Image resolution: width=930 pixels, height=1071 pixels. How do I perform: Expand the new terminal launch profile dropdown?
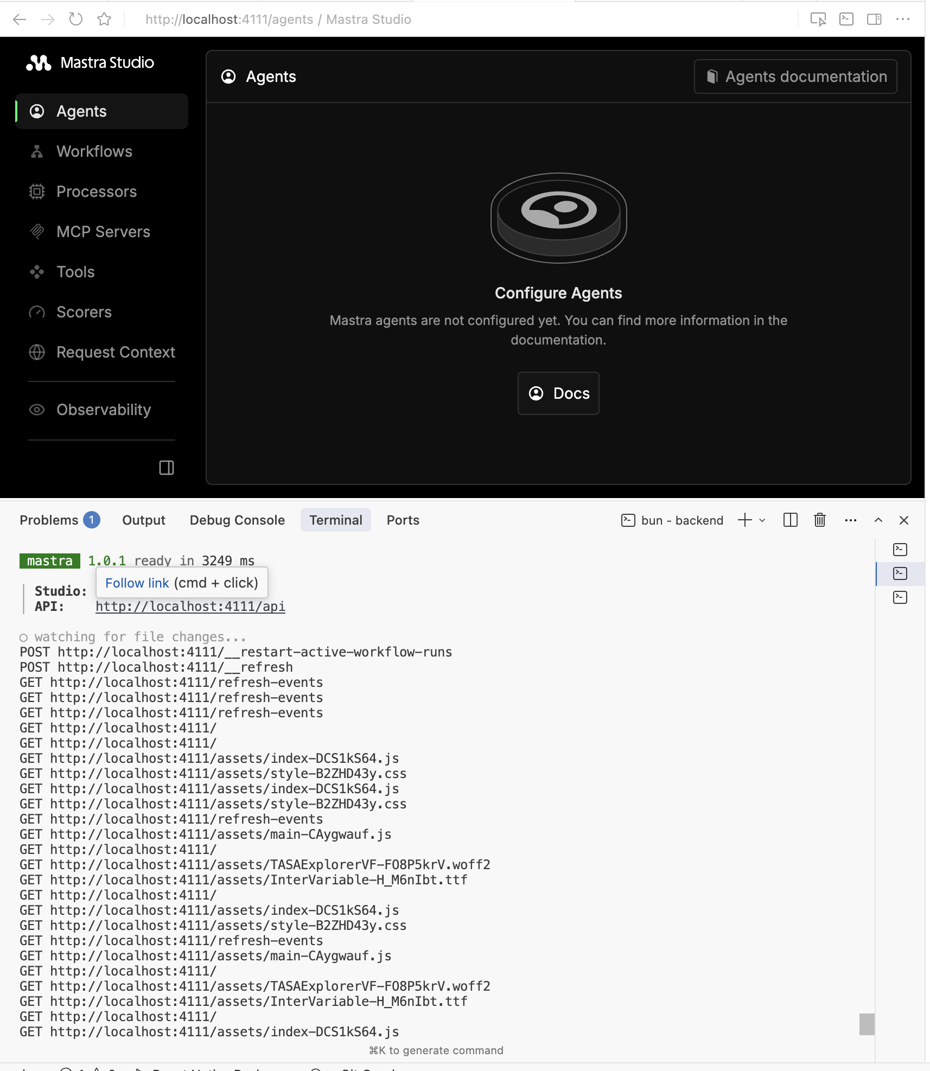[x=762, y=520]
